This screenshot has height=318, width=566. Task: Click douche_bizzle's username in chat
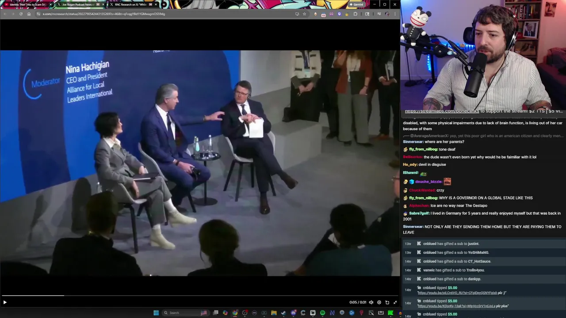(x=428, y=182)
